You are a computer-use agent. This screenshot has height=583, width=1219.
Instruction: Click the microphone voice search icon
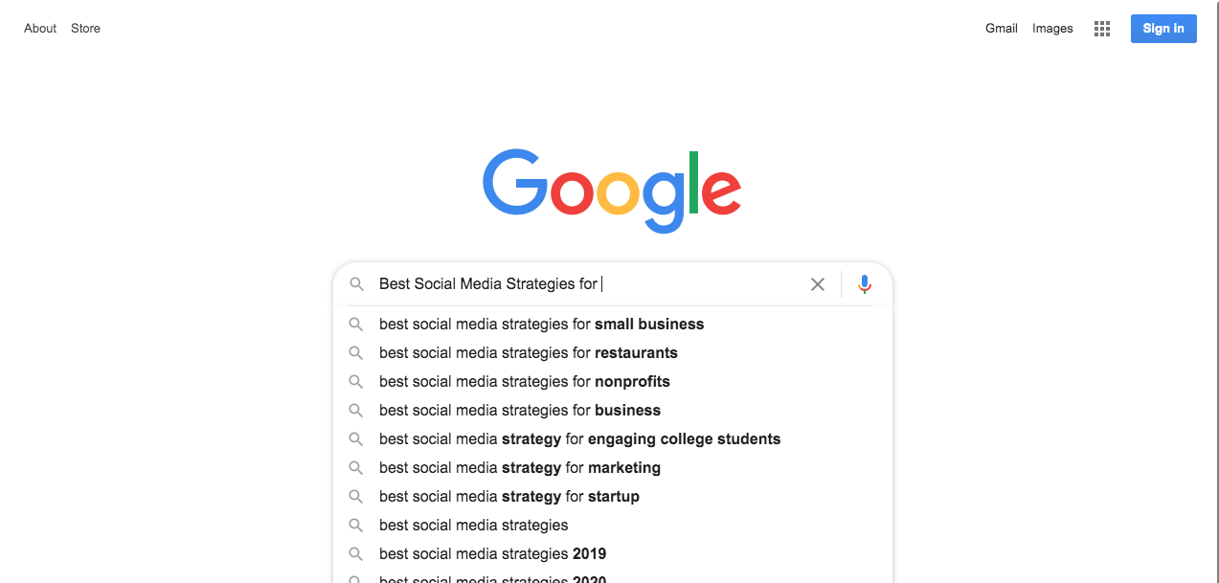865,284
